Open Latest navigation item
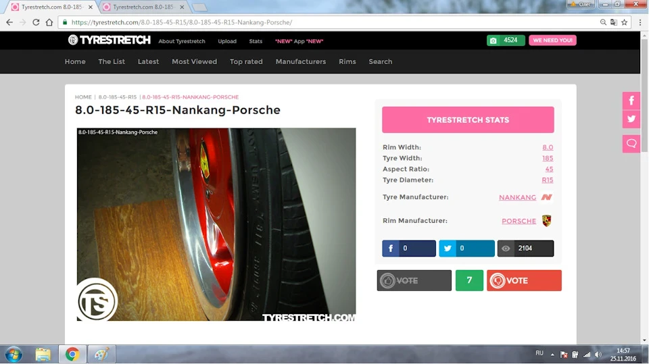The image size is (649, 364). 148,61
